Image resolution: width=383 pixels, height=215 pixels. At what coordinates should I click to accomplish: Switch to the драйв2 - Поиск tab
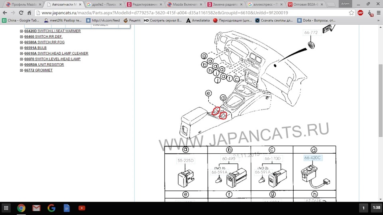coord(104,4)
